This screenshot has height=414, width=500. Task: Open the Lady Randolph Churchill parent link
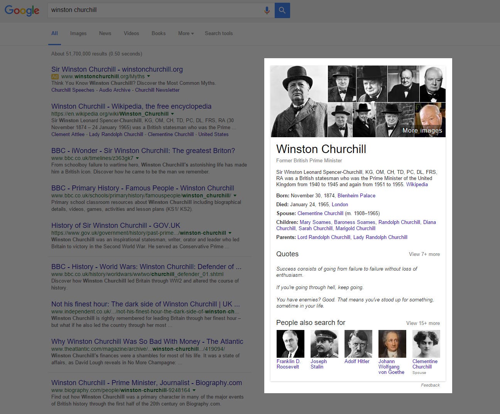pyautogui.click(x=380, y=237)
